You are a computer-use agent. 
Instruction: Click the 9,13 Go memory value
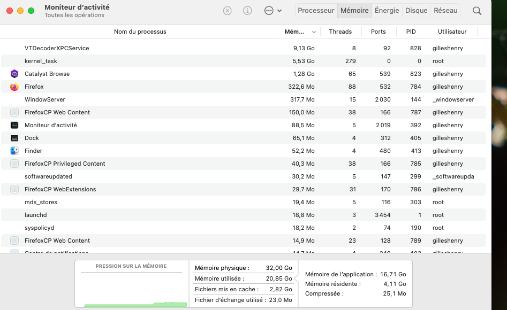(x=304, y=48)
